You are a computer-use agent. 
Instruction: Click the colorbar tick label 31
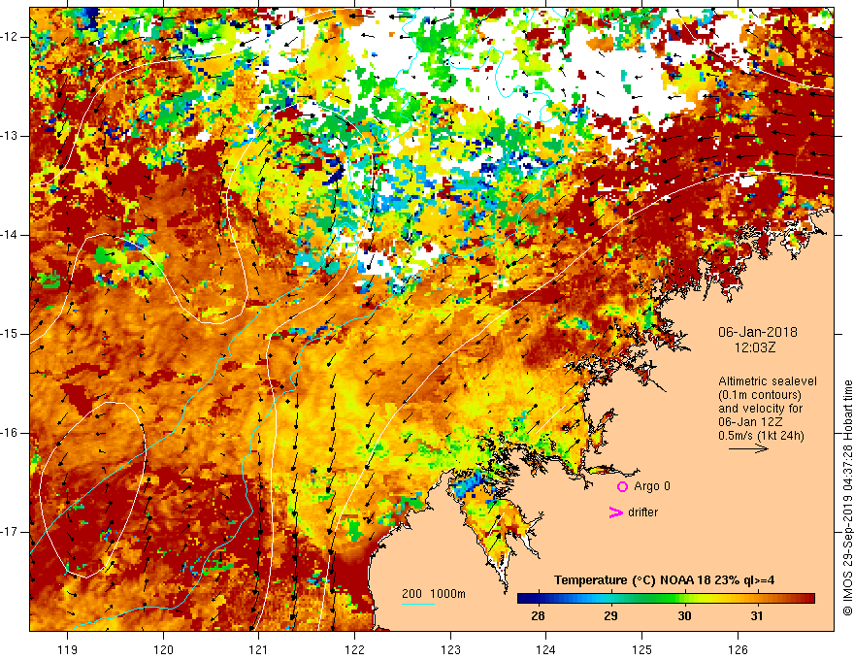[757, 616]
